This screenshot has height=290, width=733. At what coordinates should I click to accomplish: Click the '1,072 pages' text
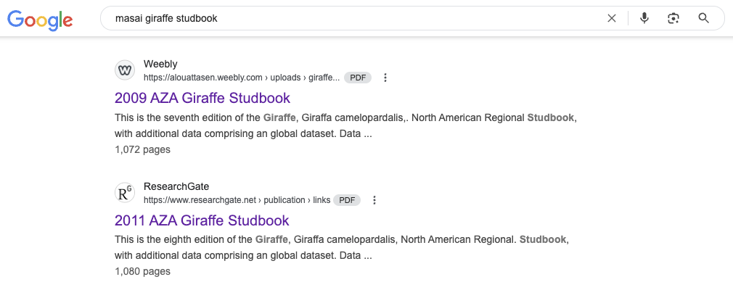click(142, 149)
